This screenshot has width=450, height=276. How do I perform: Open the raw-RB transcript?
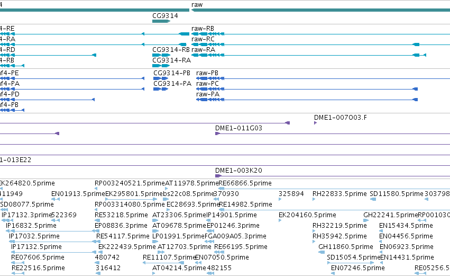pyautogui.click(x=203, y=29)
